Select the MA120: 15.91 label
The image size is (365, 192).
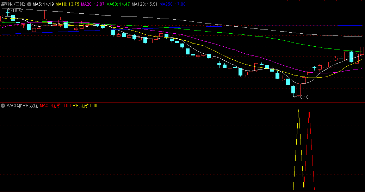pos(144,4)
